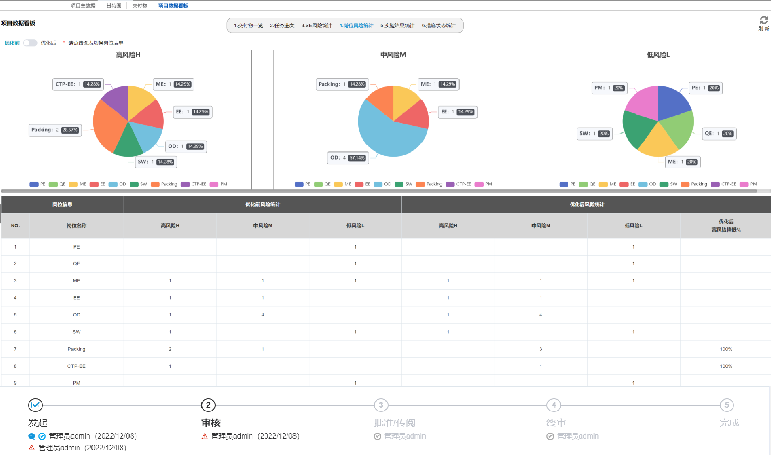Click the step 3 circle above 批准/传阅
The image size is (771, 456).
[x=381, y=405]
